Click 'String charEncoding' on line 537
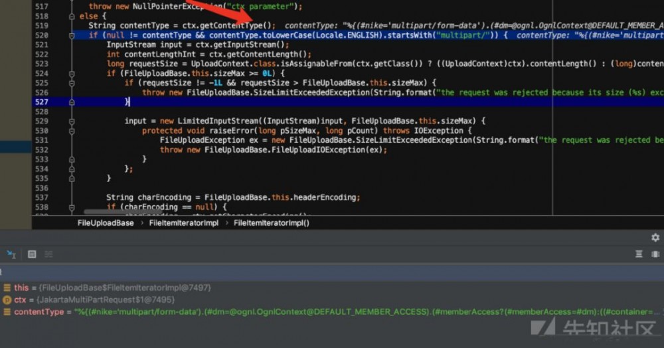 tap(149, 198)
